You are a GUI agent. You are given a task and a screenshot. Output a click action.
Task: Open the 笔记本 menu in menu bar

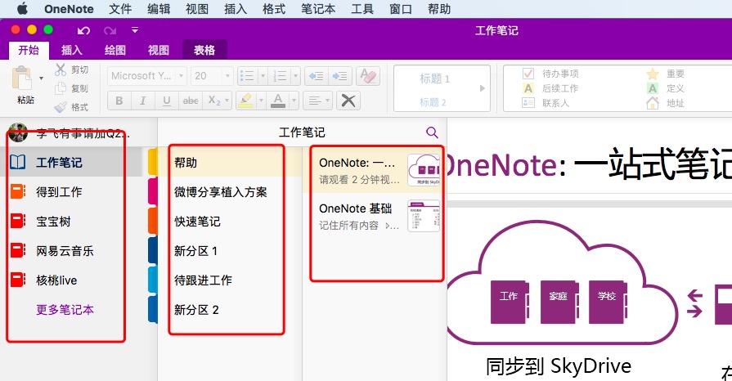tap(318, 9)
